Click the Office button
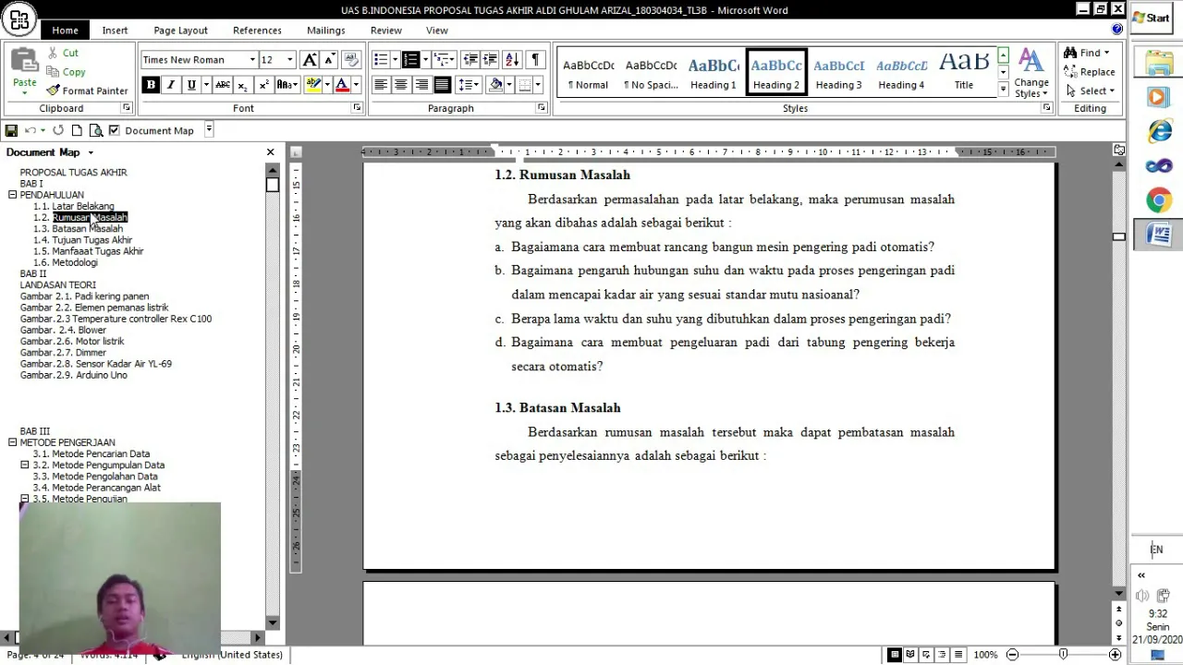Screen dimensions: 1183x665 [18, 18]
